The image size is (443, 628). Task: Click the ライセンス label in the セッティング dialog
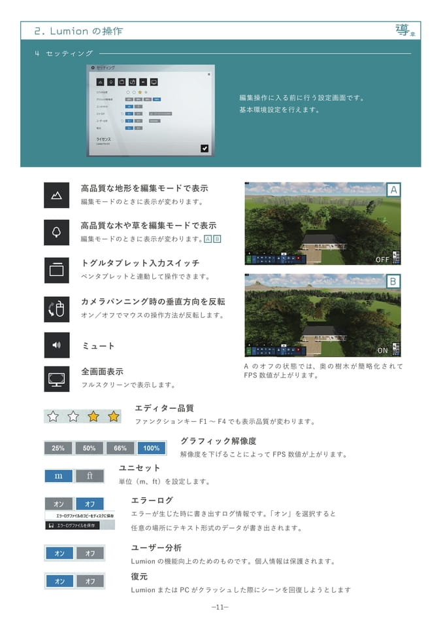pyautogui.click(x=103, y=139)
